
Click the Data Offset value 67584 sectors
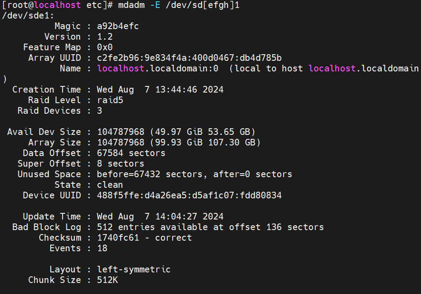click(131, 153)
